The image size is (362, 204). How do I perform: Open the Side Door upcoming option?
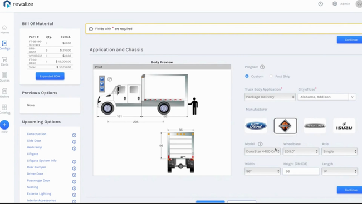(34, 141)
